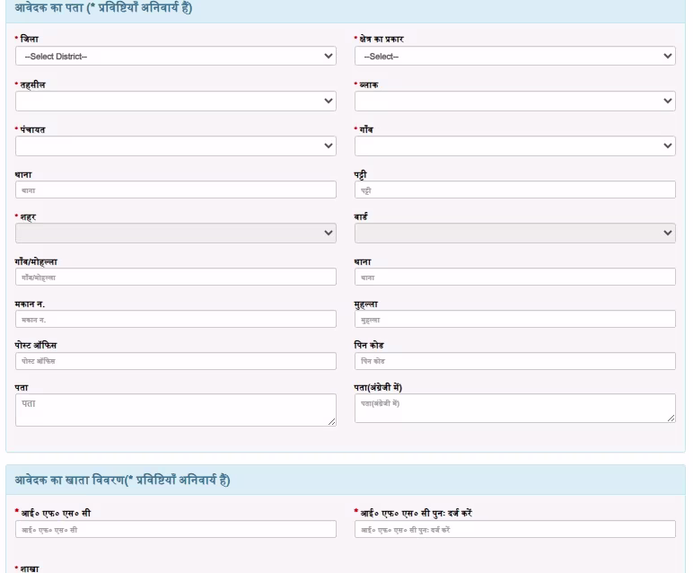Click the थाना field beside पट्टी

pos(175,190)
